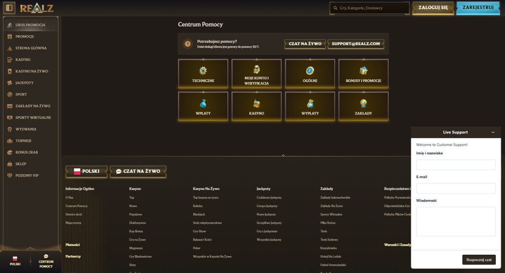Focus the games search field
505x273 pixels.
tap(369, 8)
